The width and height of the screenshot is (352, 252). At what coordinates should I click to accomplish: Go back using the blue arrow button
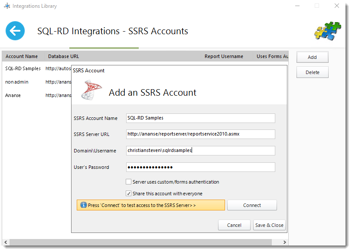[15, 31]
